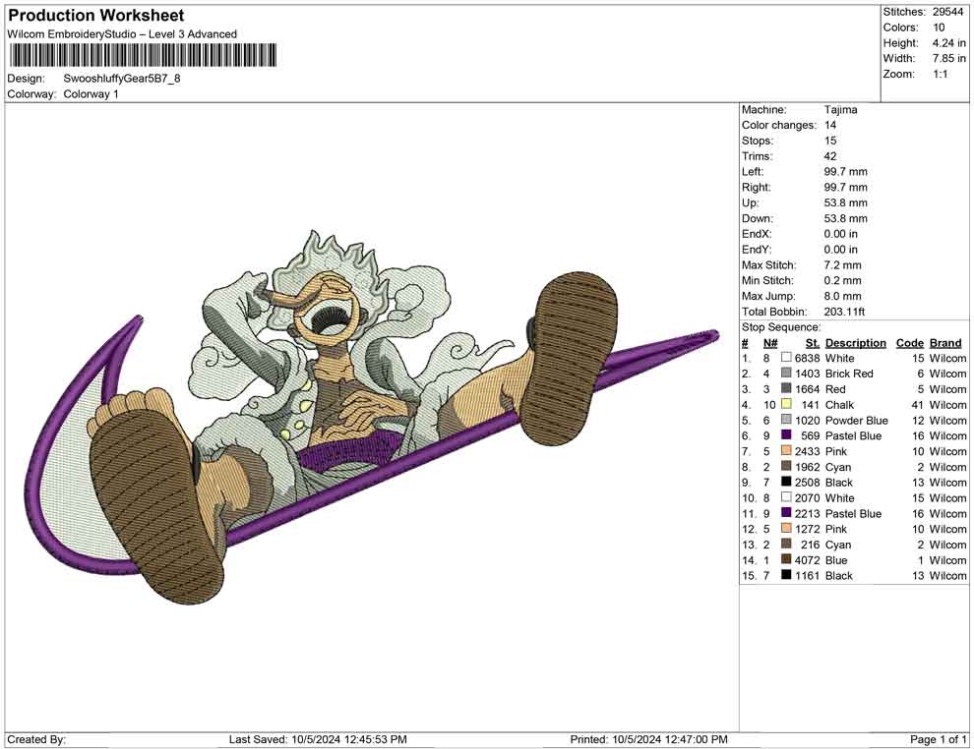Click the Red swatch beside stitch count 1664
This screenshot has height=749, width=974.
786,389
